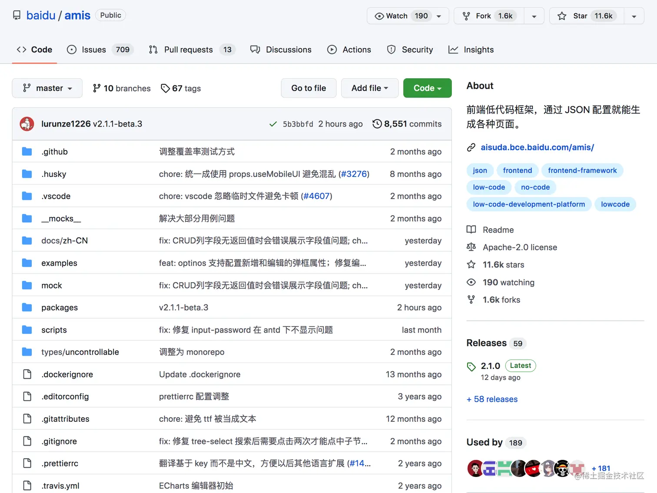Open the Security tab

coord(410,50)
